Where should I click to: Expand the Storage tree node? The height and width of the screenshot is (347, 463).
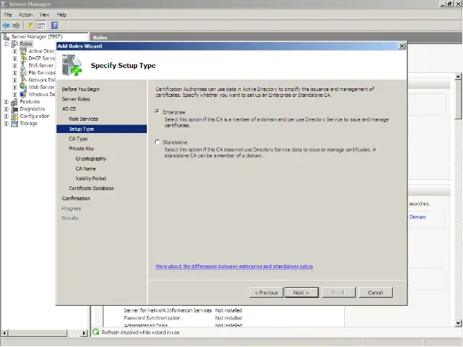pyautogui.click(x=7, y=124)
